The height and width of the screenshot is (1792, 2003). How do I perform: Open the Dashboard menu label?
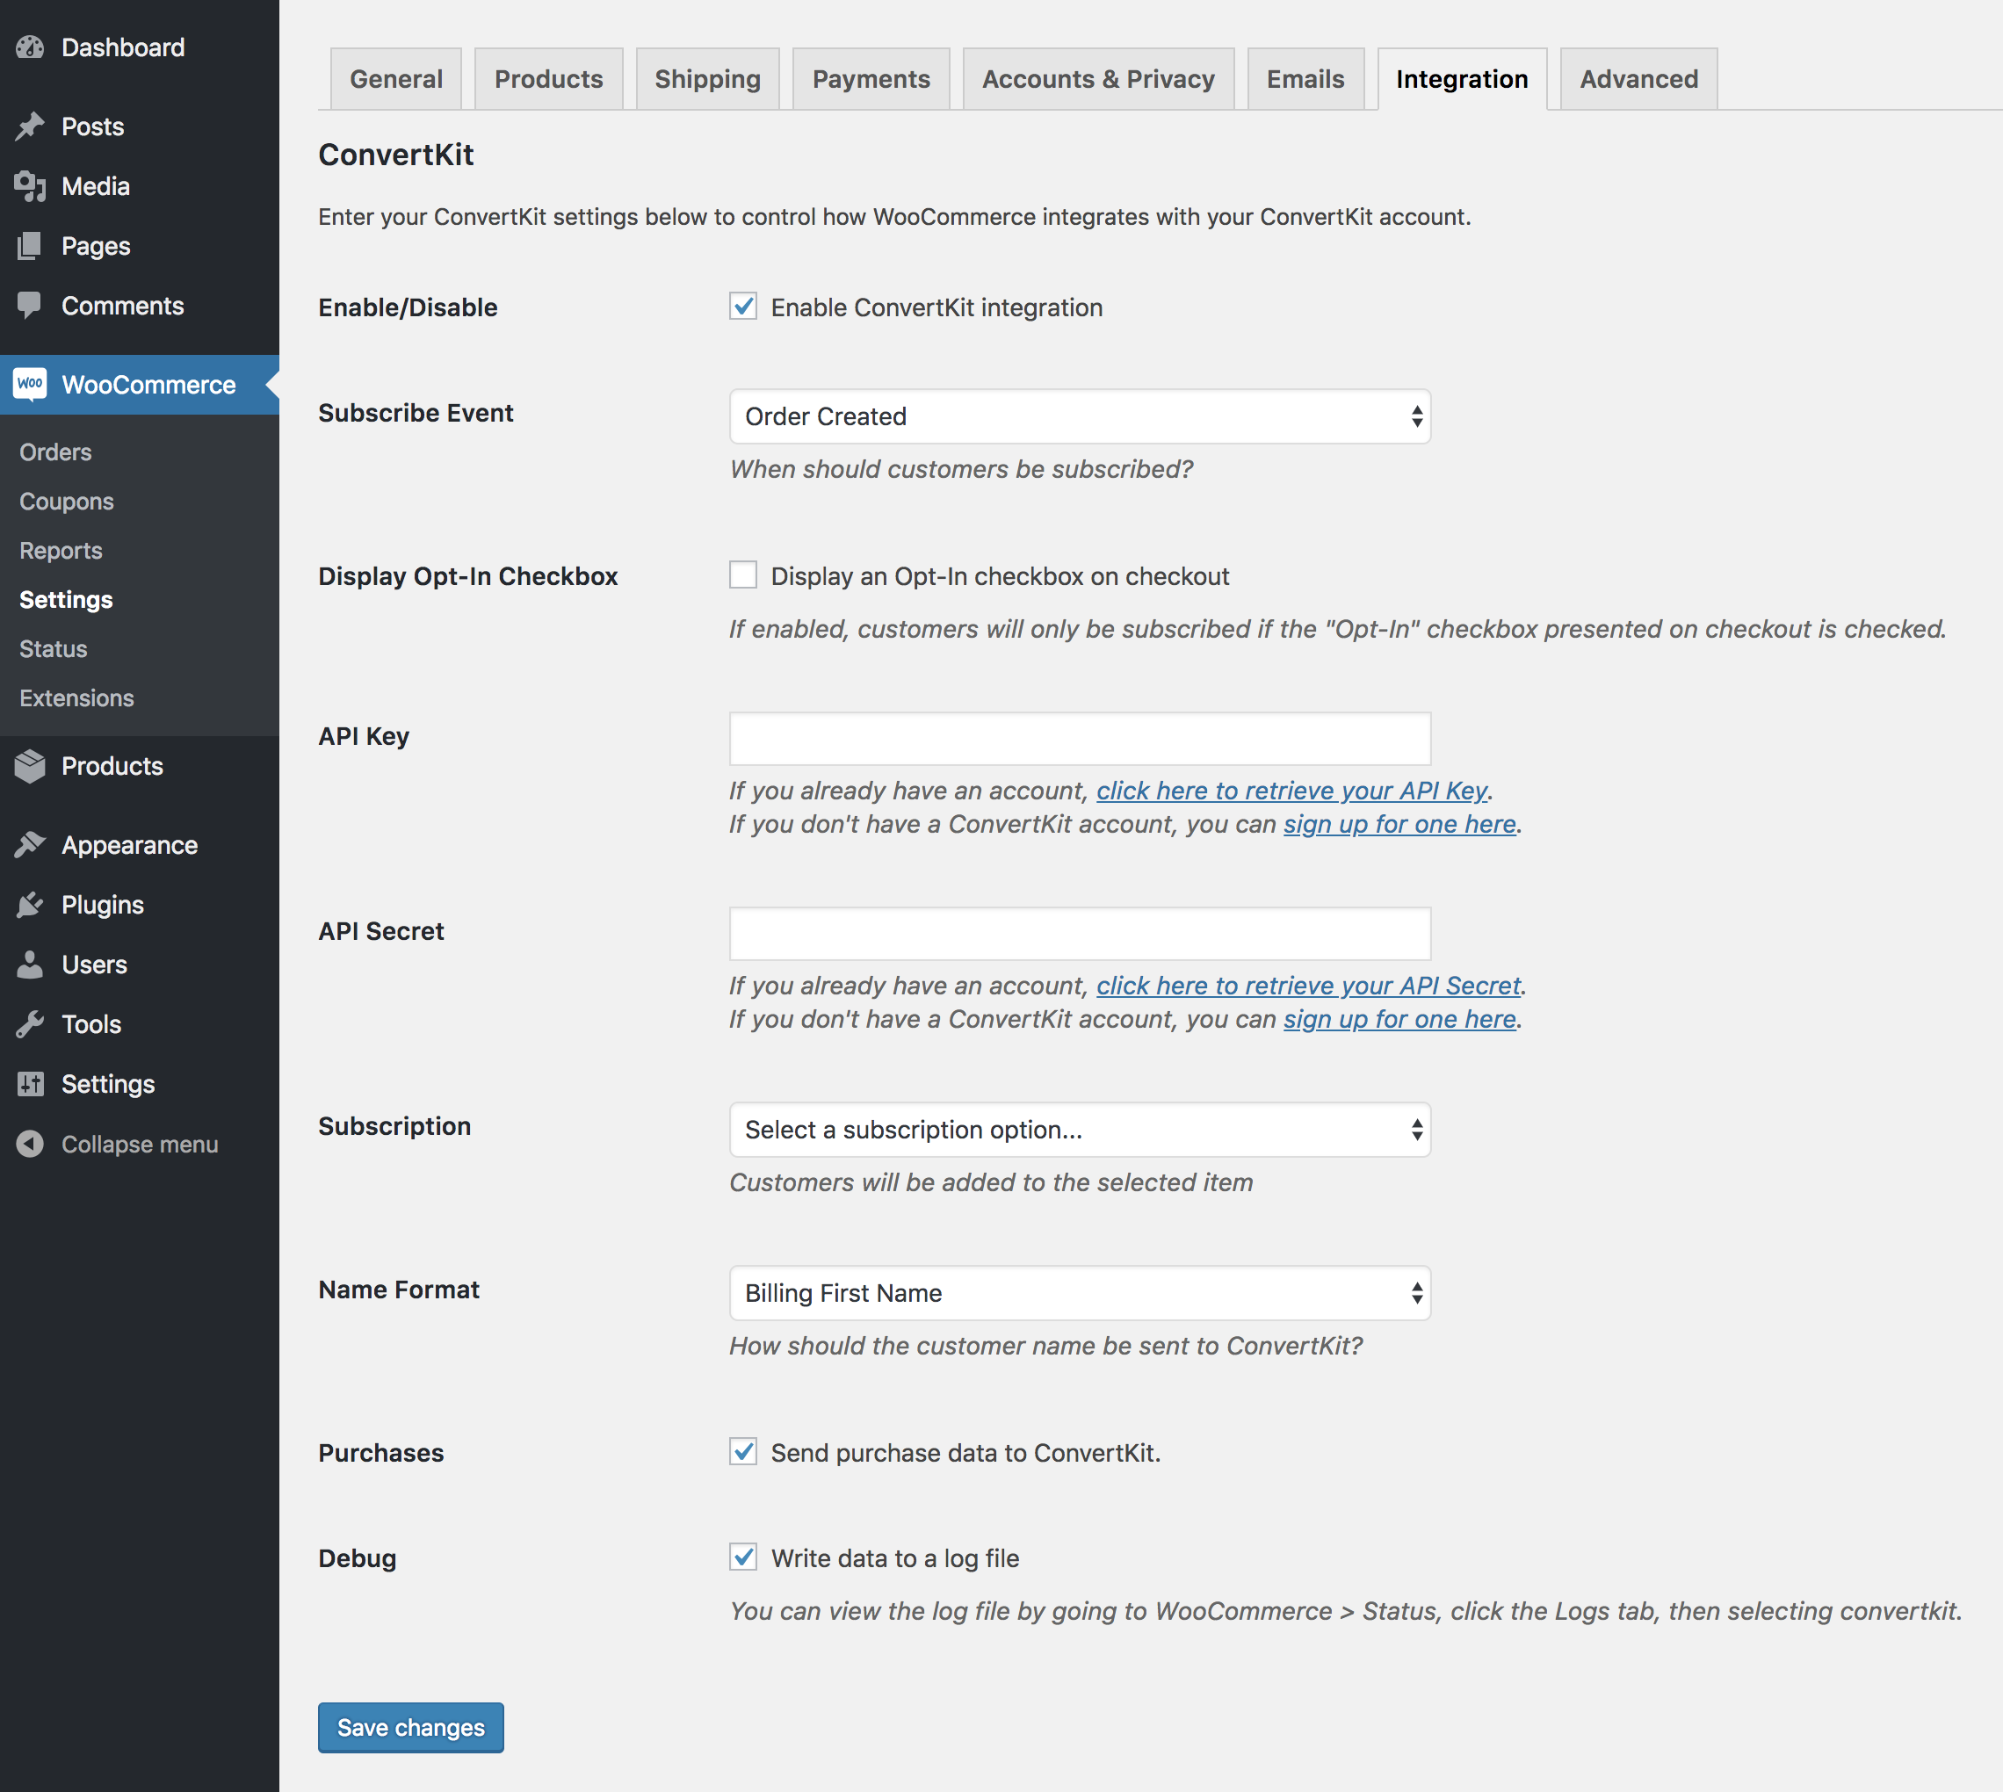pos(123,47)
